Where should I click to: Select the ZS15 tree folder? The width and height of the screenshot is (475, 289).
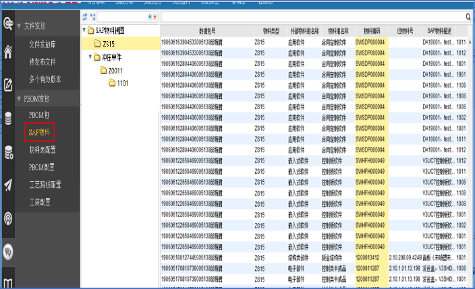pos(109,44)
